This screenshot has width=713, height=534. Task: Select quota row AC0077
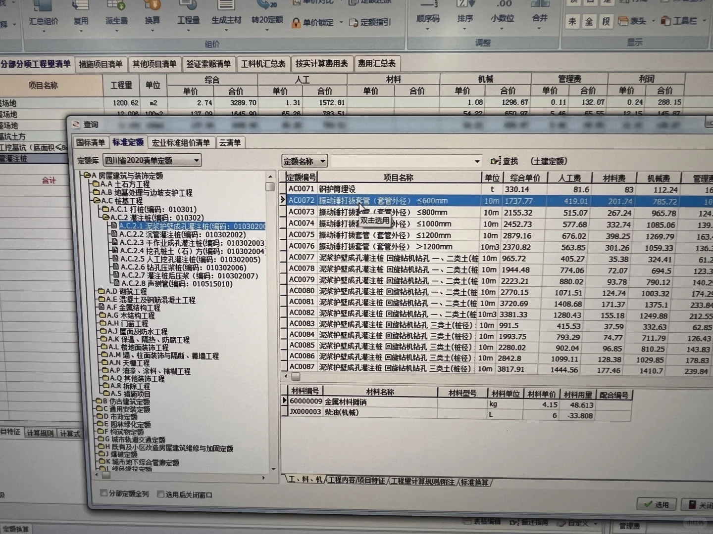click(499, 258)
